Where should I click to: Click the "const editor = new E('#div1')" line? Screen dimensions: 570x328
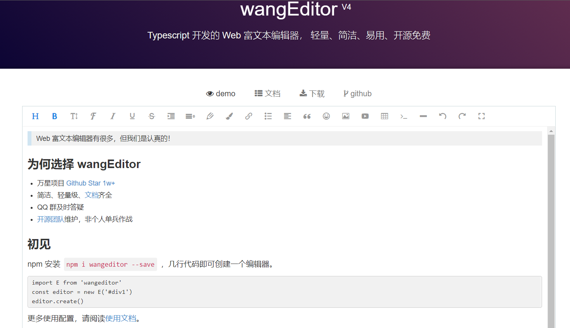pyautogui.click(x=82, y=292)
